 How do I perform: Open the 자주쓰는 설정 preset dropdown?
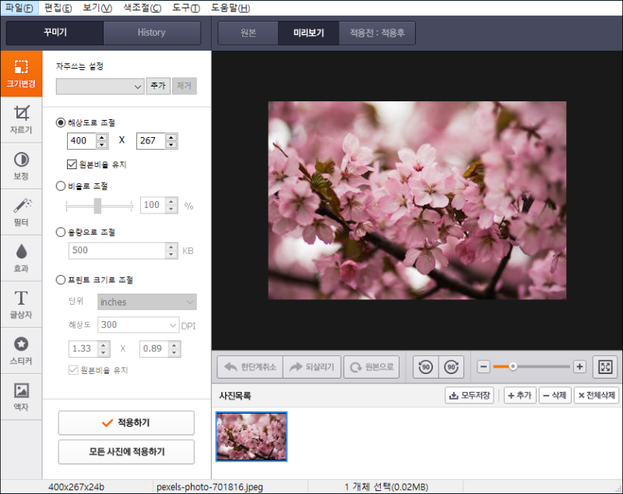100,86
